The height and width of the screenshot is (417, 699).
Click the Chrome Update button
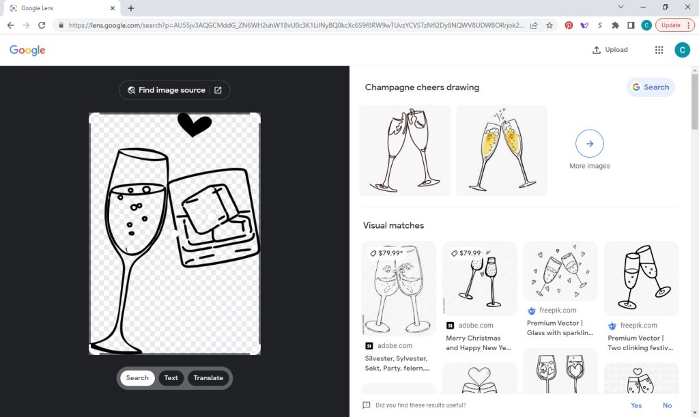click(674, 25)
